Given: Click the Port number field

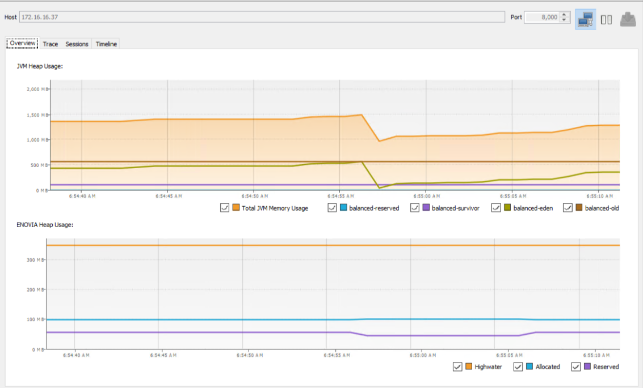Looking at the screenshot, I should pyautogui.click(x=542, y=18).
